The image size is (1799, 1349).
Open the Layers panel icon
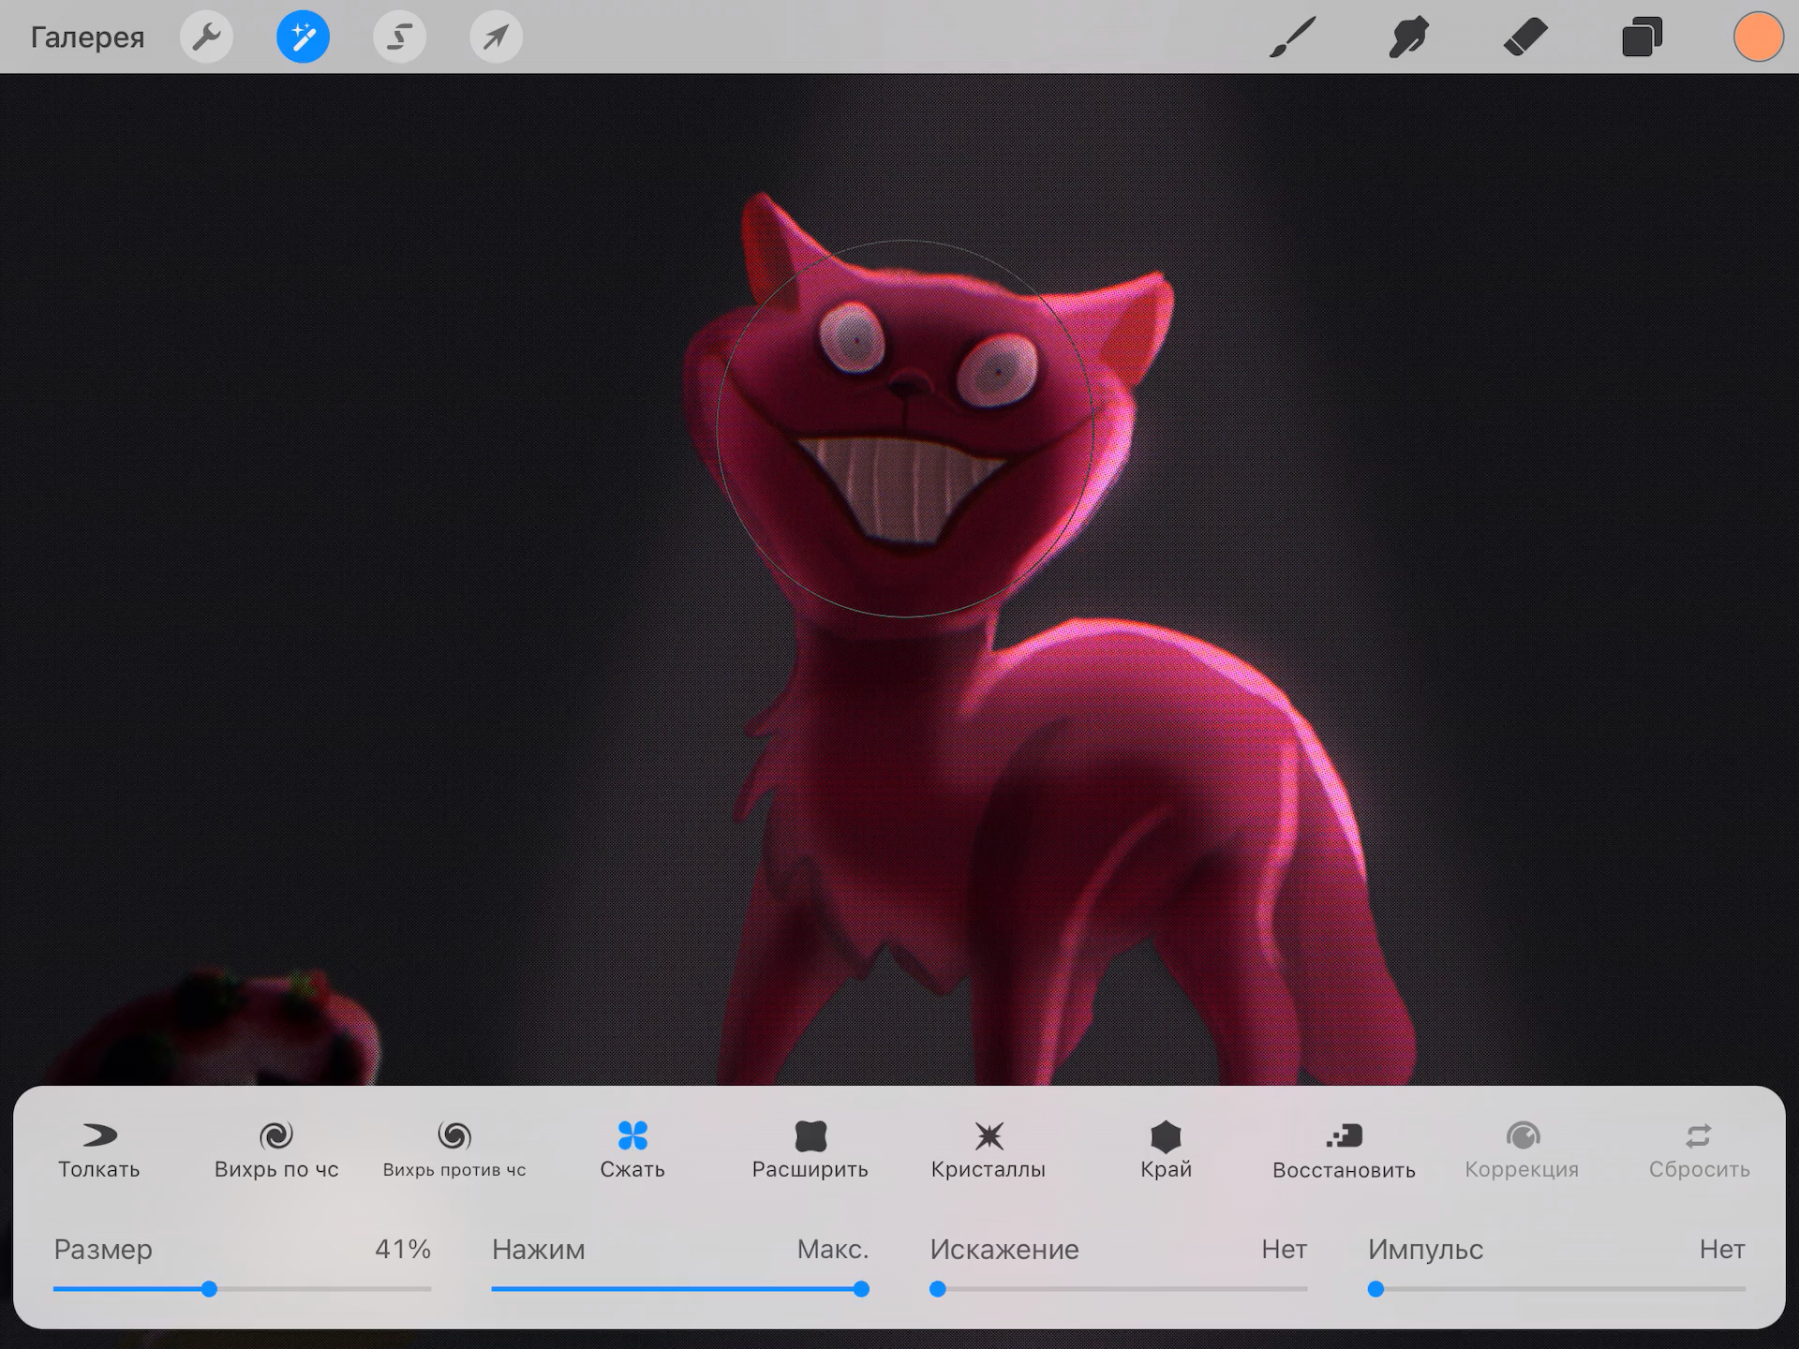tap(1642, 37)
